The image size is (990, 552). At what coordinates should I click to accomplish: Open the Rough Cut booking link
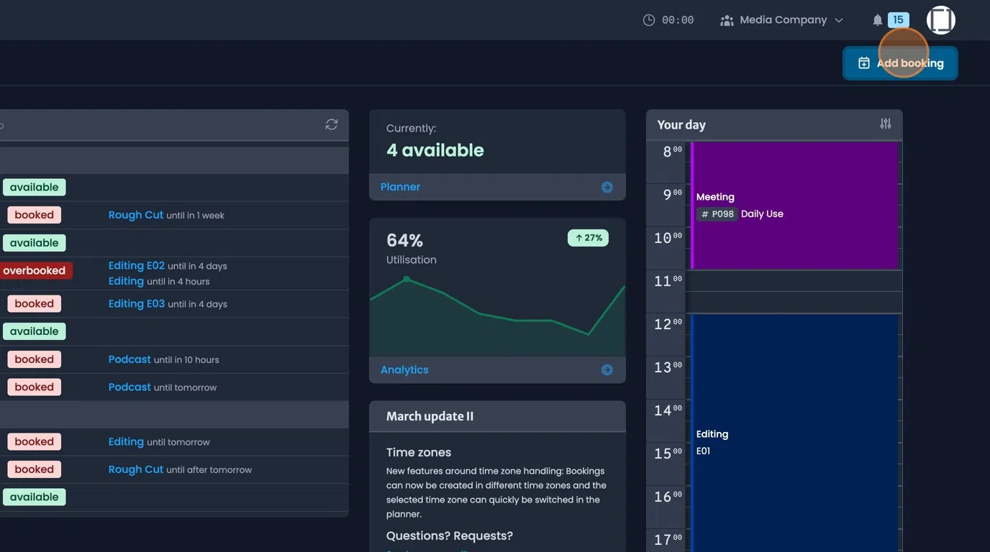[135, 214]
